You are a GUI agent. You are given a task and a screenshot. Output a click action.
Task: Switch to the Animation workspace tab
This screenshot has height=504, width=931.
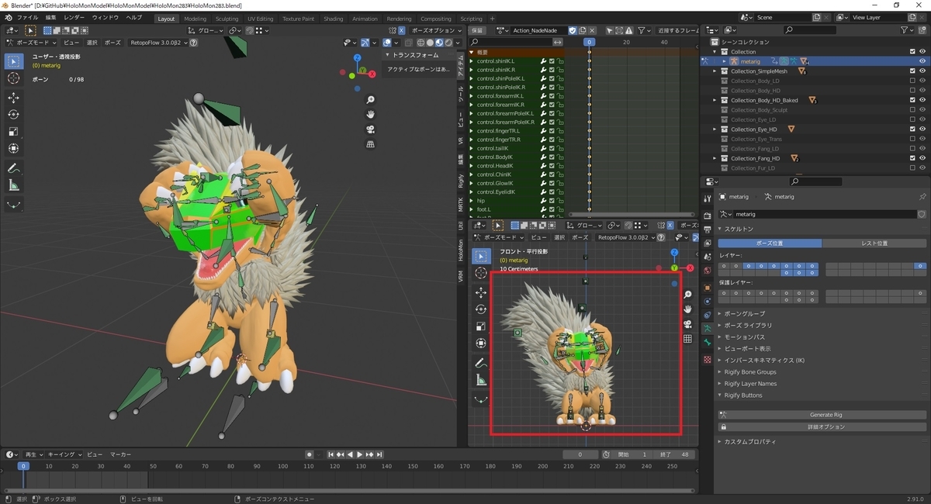(365, 19)
